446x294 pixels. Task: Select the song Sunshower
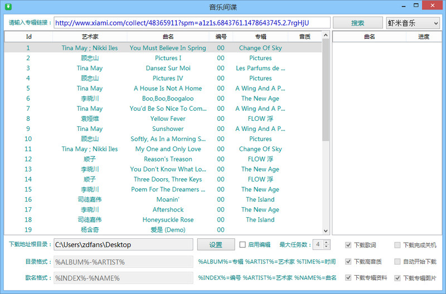click(168, 129)
